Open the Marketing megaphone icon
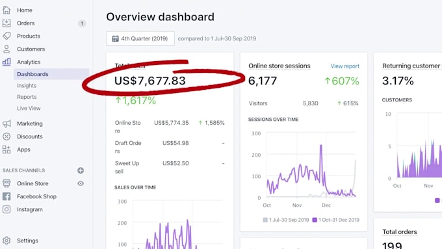Image resolution: width=442 pixels, height=249 pixels. 6,124
